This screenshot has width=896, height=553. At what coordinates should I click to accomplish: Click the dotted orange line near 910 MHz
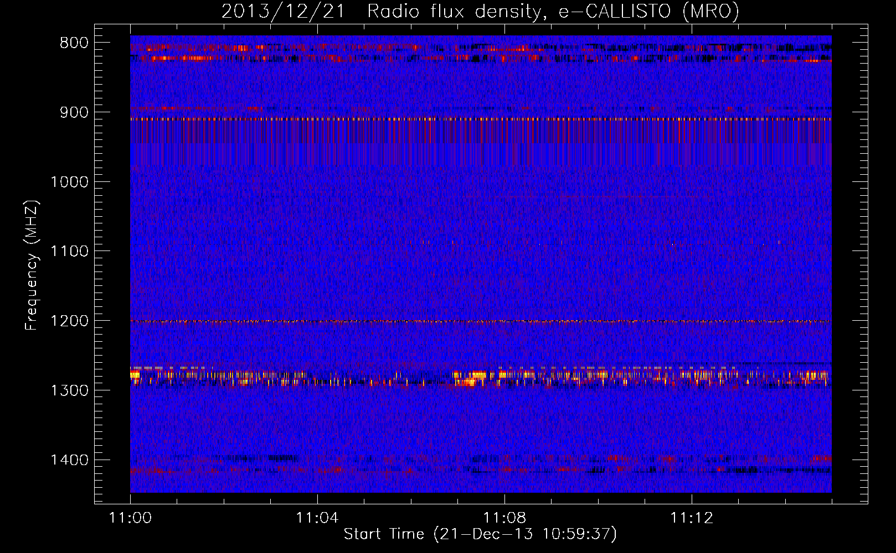481,119
